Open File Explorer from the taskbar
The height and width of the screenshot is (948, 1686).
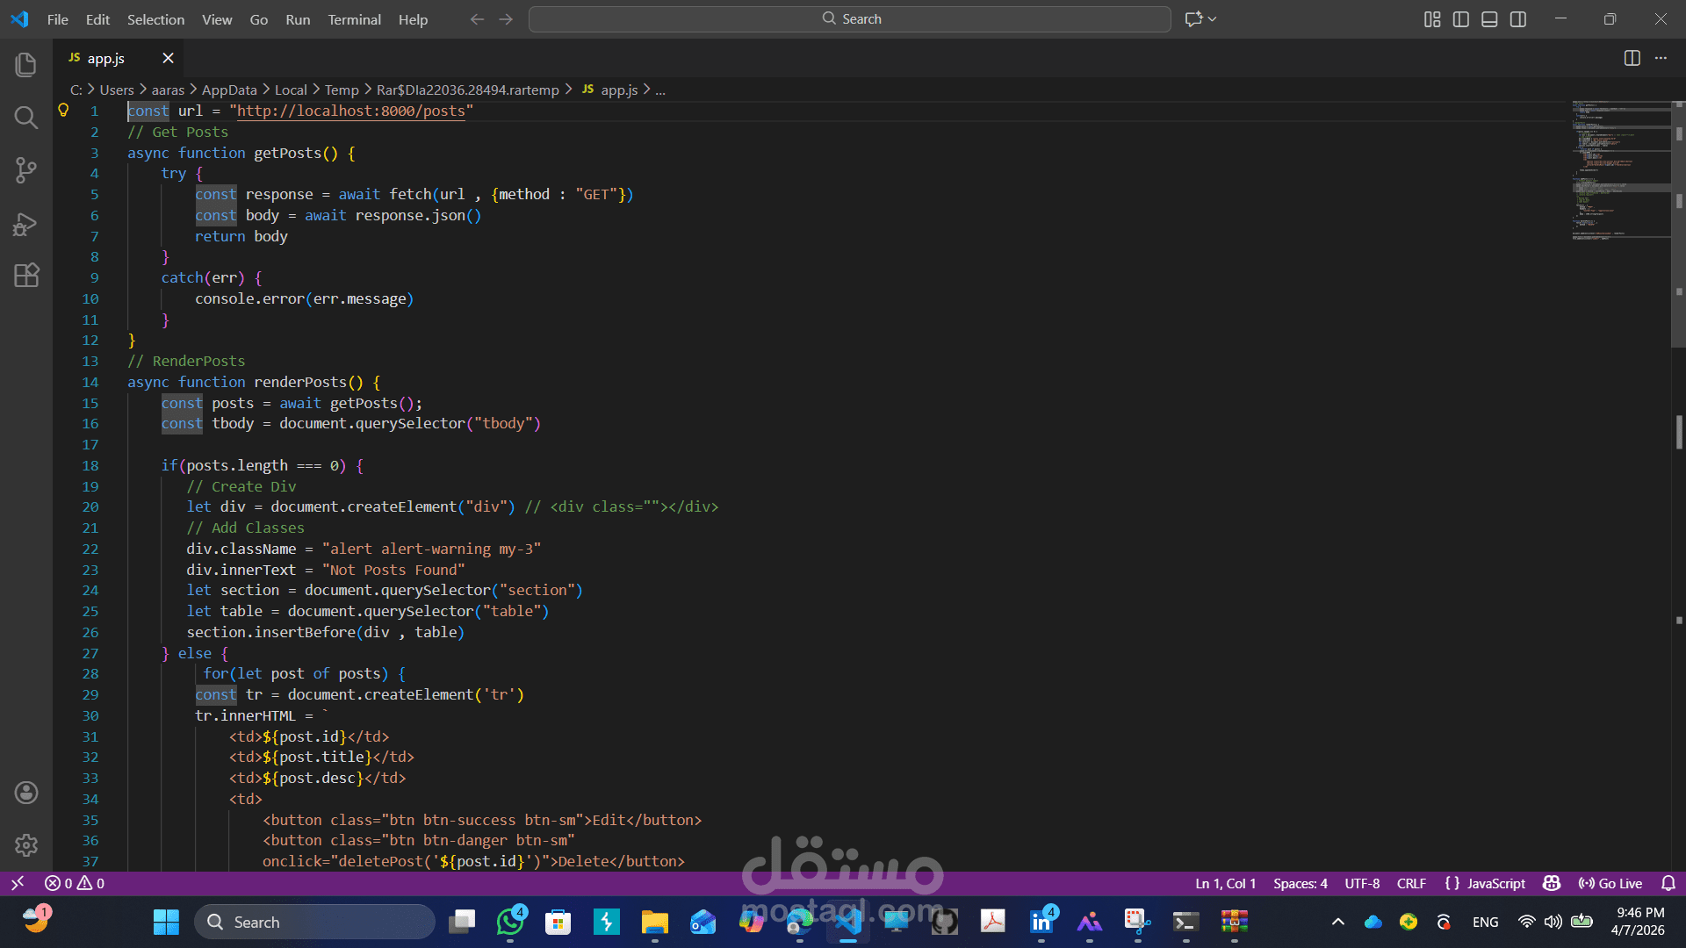tap(654, 922)
